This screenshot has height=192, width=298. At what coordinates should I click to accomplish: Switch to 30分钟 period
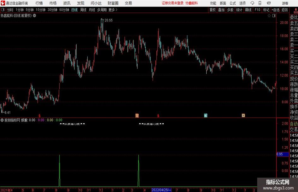52,10
